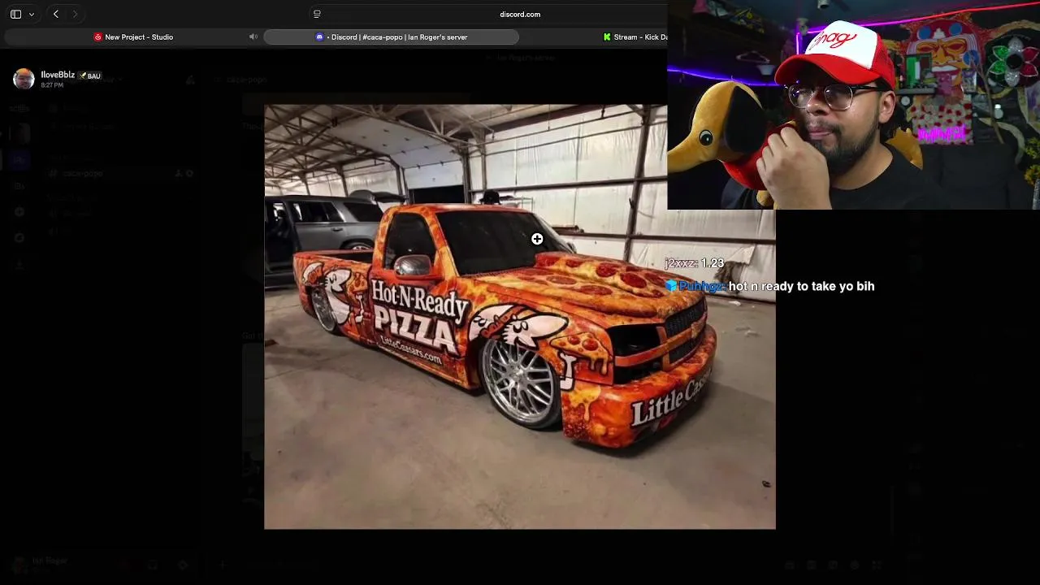Select the Discord #caca-popo tab
Screen dimensions: 1040x585
392,37
